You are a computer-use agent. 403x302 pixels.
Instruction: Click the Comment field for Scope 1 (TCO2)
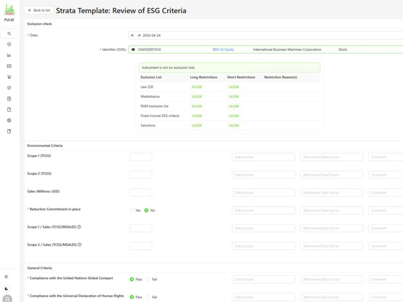pyautogui.click(x=386, y=157)
